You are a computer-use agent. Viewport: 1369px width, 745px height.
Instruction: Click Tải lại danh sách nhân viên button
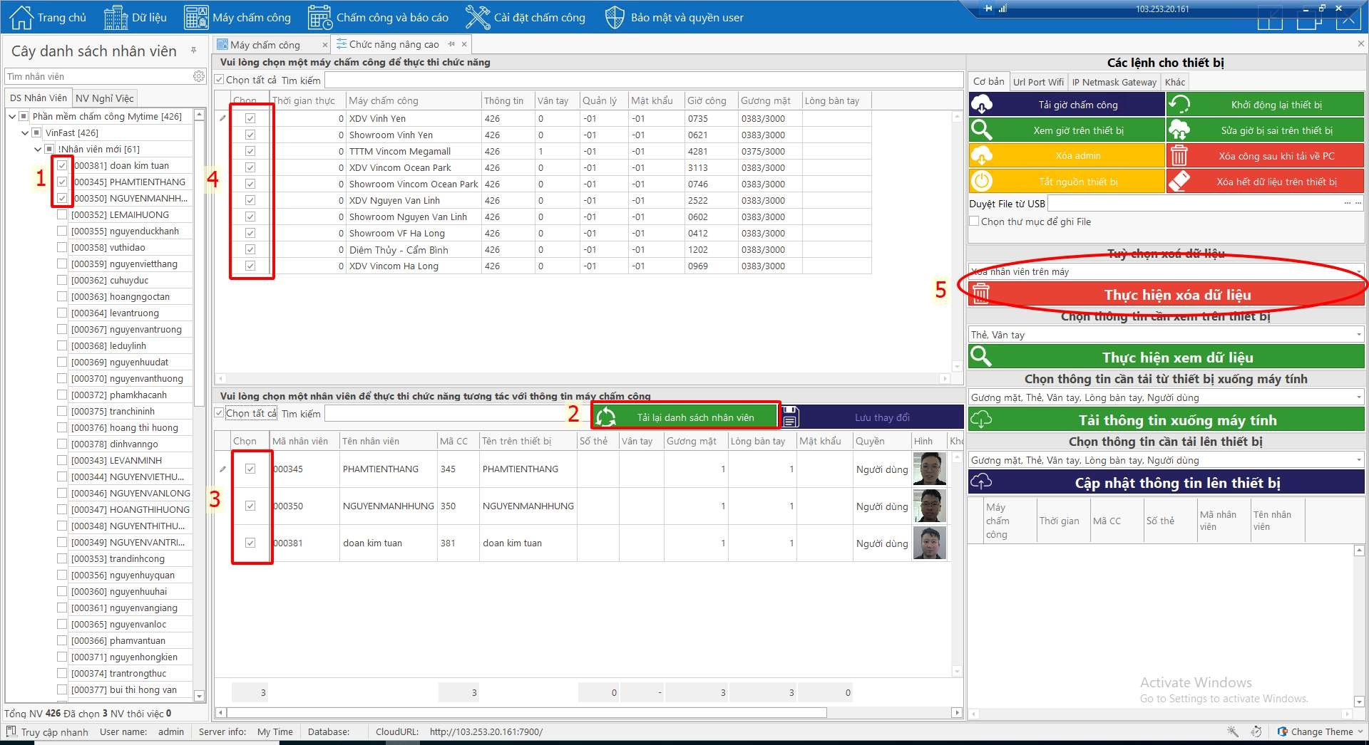tap(686, 417)
